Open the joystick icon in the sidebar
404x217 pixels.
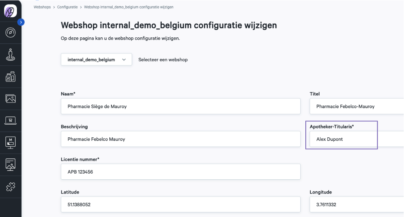pos(11,55)
